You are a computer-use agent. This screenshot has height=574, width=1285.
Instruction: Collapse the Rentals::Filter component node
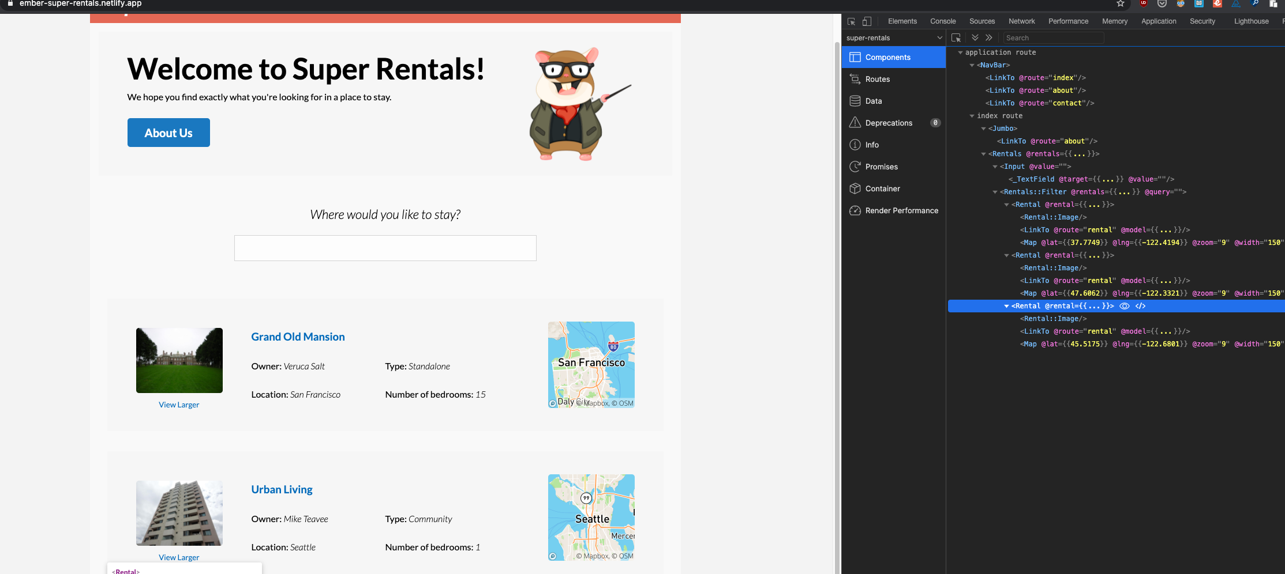(995, 192)
